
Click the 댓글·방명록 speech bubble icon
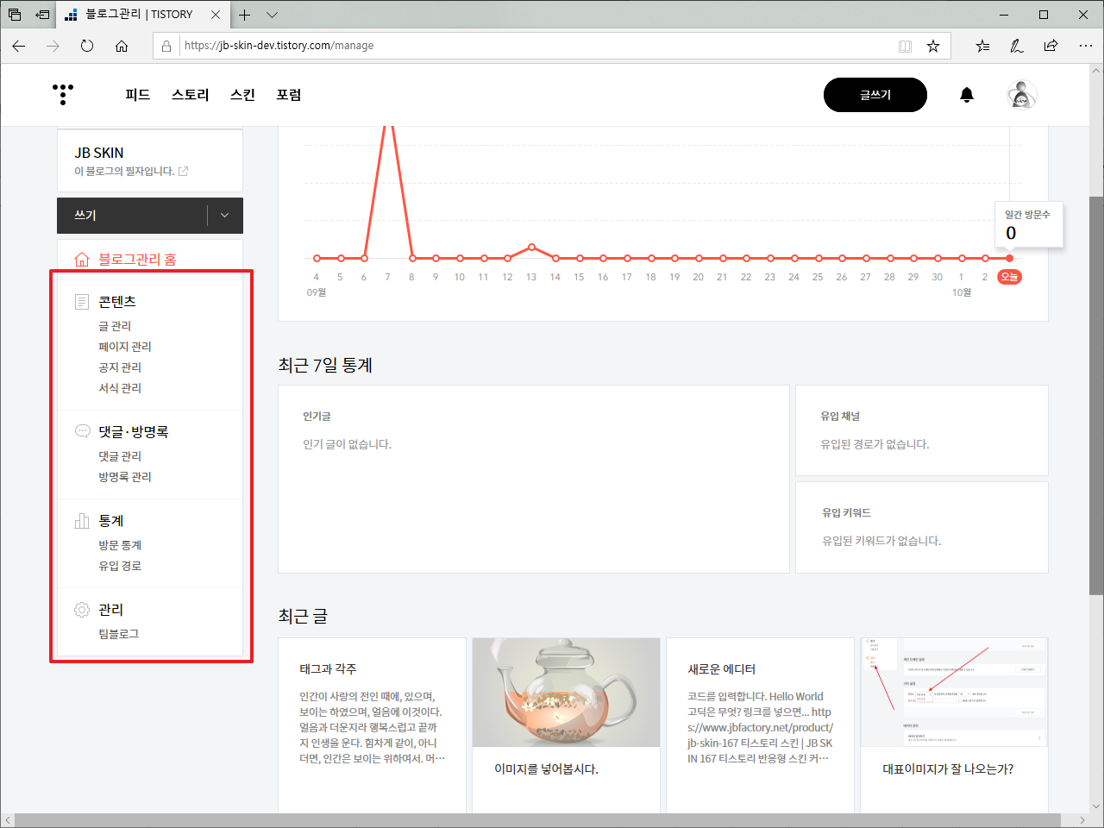[x=82, y=431]
